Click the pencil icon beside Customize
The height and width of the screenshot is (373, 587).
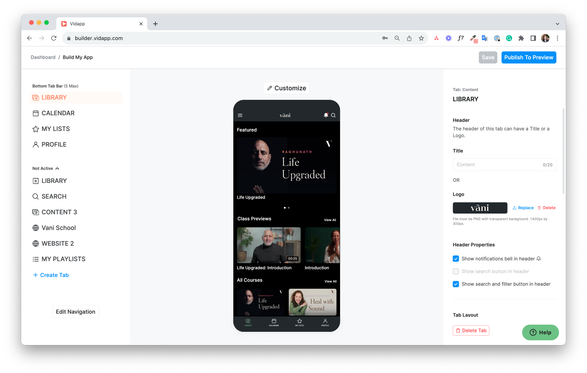[x=270, y=88]
